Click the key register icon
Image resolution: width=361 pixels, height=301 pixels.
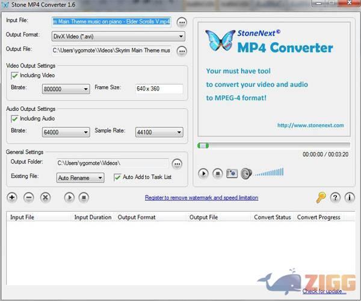[x=321, y=197]
